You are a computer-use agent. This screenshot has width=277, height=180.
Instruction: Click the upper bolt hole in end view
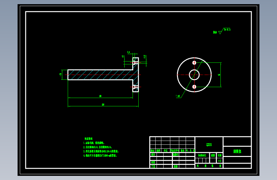point(194,63)
